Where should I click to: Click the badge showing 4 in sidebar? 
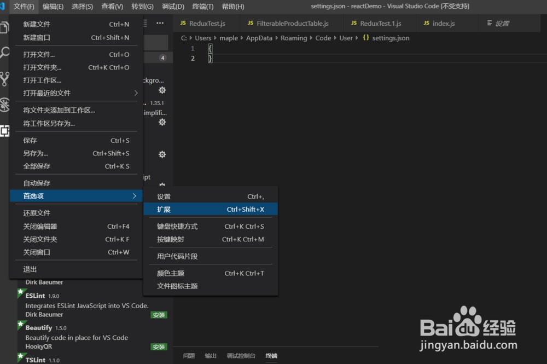(162, 58)
